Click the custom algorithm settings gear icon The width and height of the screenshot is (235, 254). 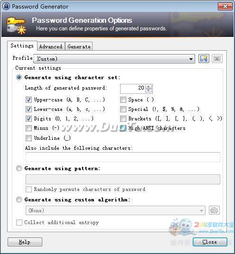(x=214, y=210)
